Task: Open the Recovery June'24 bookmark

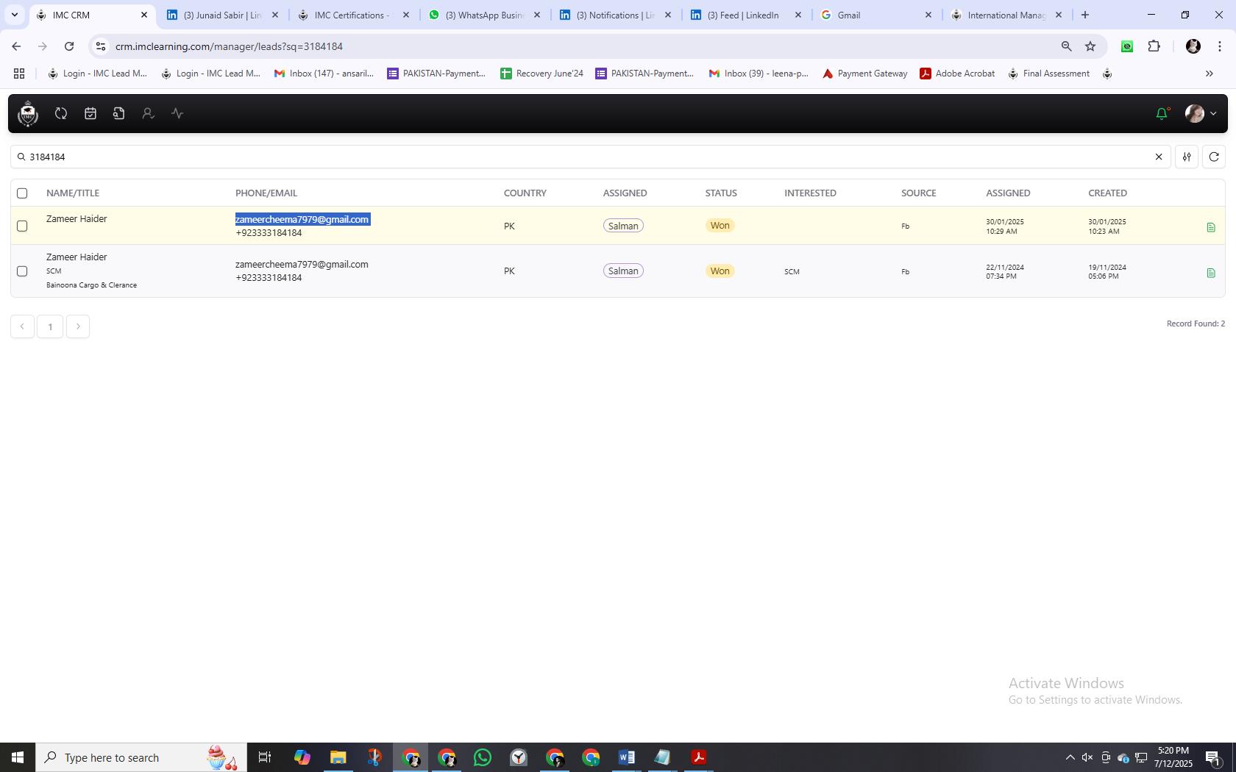Action: [x=541, y=74]
